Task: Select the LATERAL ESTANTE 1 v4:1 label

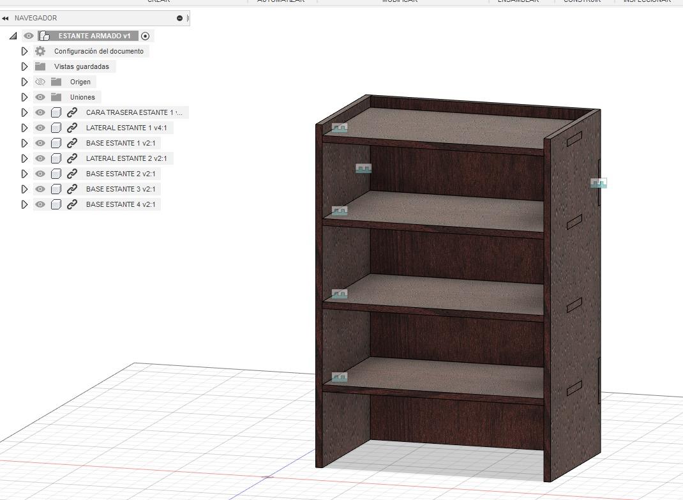Action: click(126, 128)
